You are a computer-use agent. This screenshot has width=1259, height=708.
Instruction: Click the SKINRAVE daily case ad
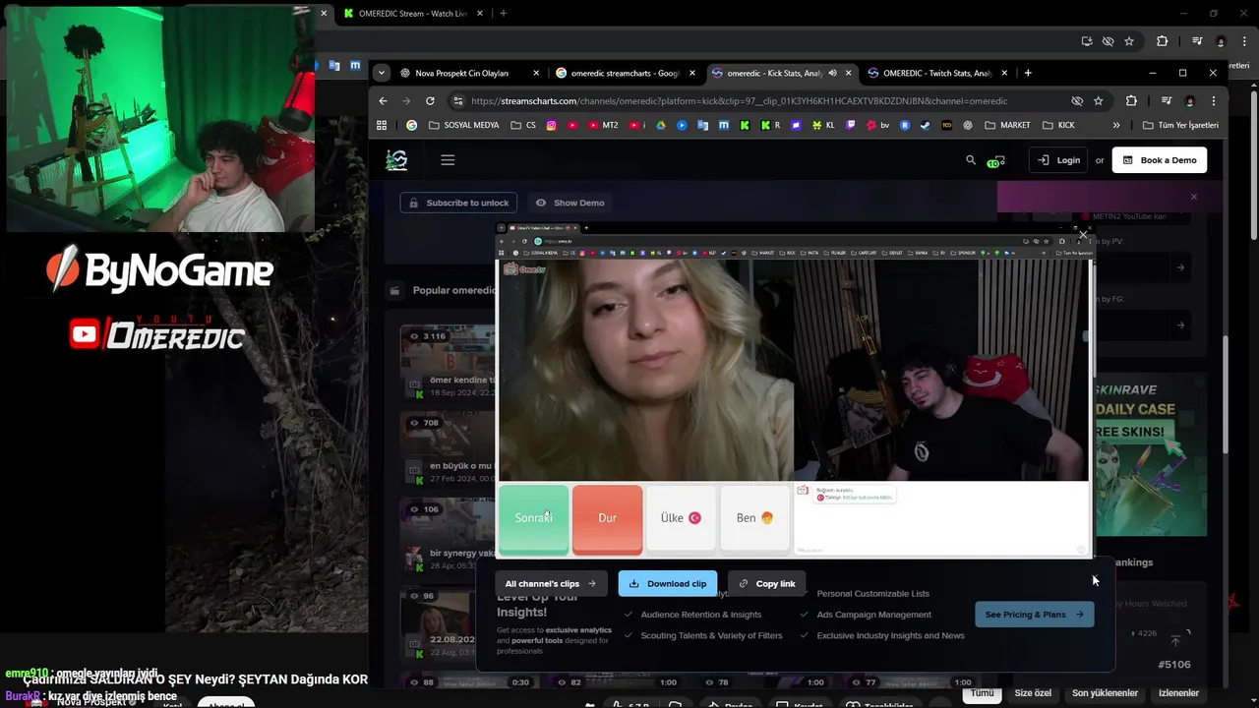[1150, 454]
